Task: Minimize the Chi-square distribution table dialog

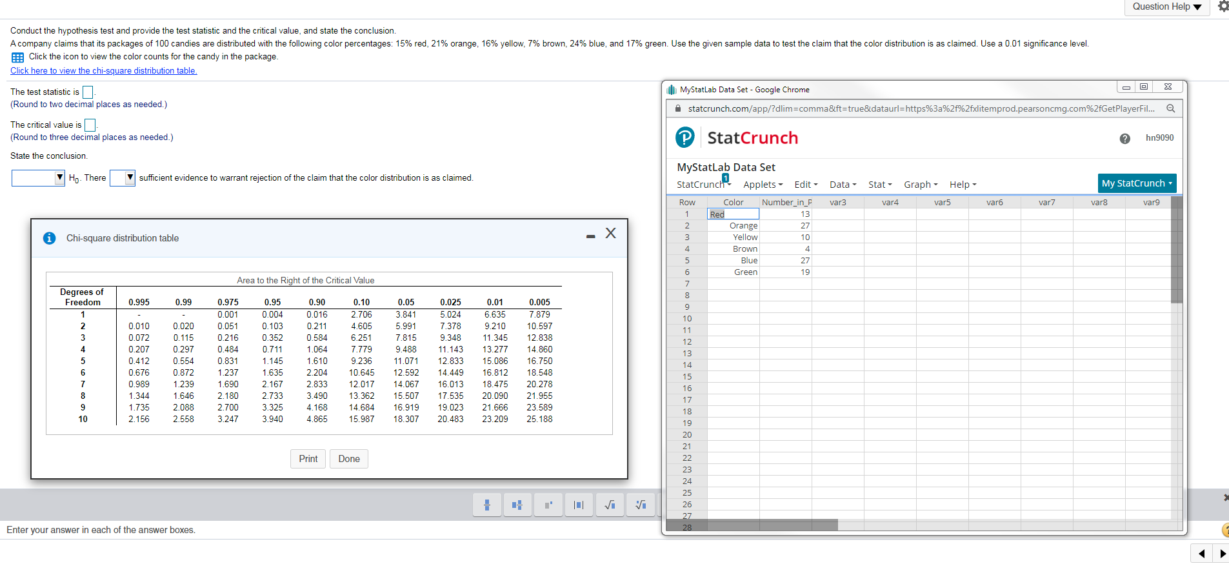Action: pyautogui.click(x=590, y=237)
